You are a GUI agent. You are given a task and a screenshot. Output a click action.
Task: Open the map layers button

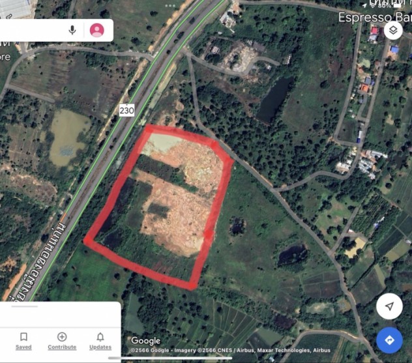393,31
